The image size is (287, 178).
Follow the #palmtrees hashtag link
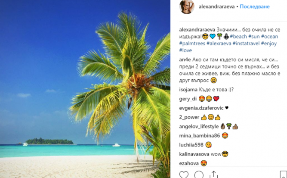click(x=192, y=44)
